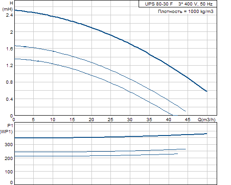Click the 45 flow axis tick label

pyautogui.click(x=188, y=119)
